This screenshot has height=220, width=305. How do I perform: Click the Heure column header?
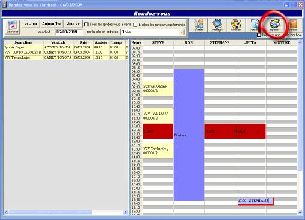click(x=137, y=42)
